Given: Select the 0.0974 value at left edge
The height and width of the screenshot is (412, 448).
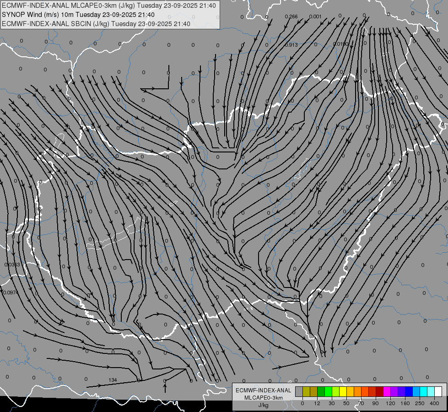Looking at the screenshot, I should click(x=10, y=293).
